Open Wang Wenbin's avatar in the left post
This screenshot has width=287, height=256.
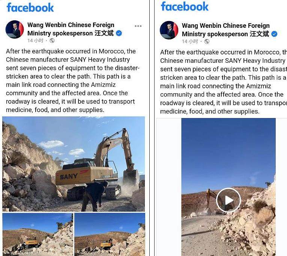(15, 29)
